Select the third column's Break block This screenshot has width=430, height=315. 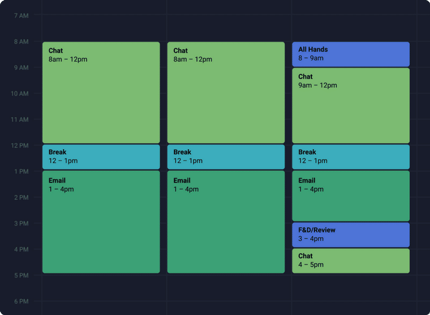[351, 156]
